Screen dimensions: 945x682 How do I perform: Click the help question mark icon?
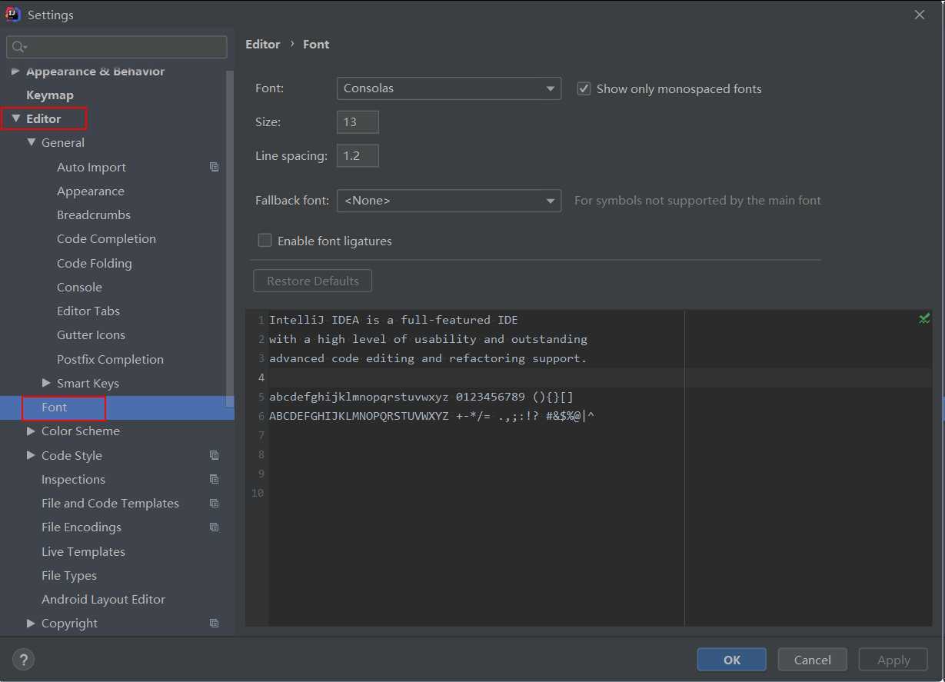[x=23, y=660]
